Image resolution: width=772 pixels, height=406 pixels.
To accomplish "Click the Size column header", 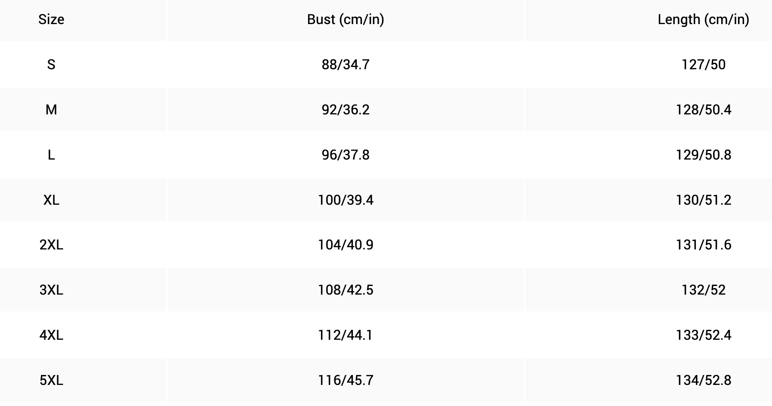I will 51,19.
